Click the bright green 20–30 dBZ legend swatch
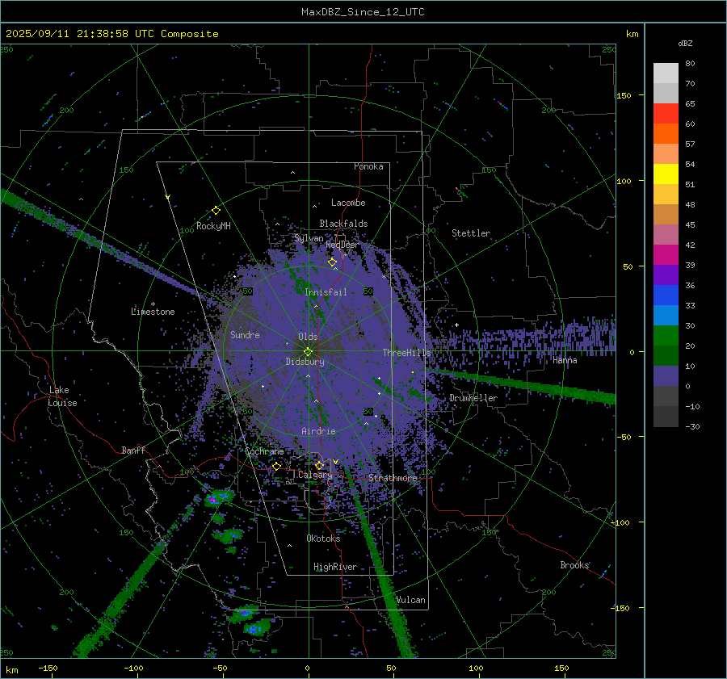 (666, 336)
